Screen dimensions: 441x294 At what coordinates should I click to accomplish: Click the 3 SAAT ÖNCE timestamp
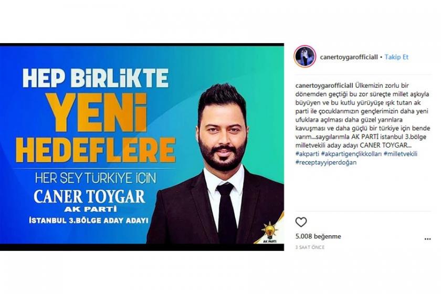[x=310, y=247]
